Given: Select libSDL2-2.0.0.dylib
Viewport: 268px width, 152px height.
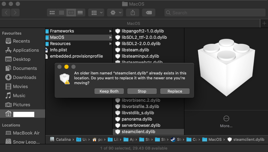Looking at the screenshot, I should pos(138,44).
